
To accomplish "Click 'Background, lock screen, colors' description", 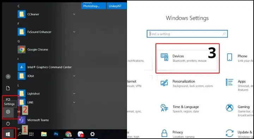I will click(x=193, y=86).
